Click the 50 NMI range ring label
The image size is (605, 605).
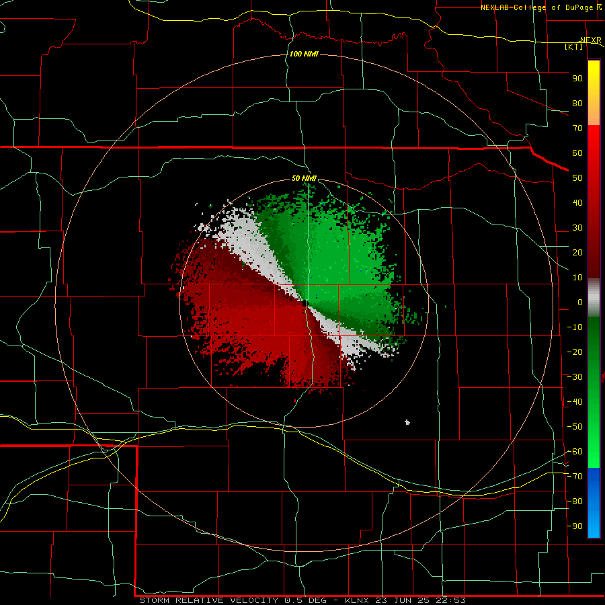point(304,178)
